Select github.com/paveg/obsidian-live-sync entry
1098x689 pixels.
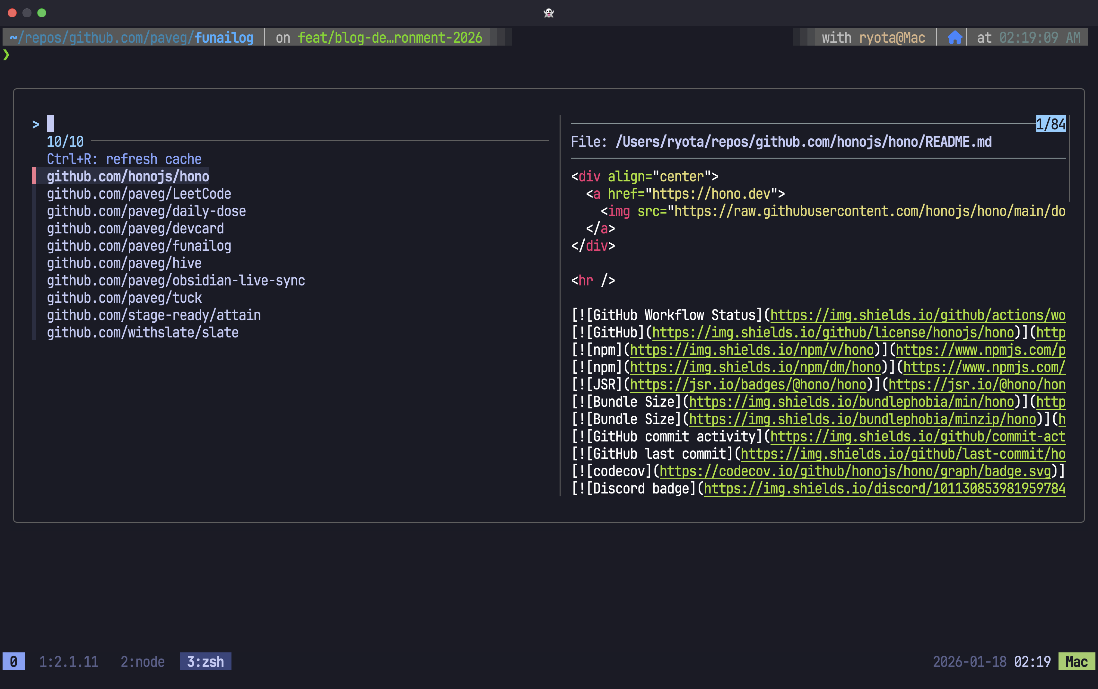click(x=176, y=280)
